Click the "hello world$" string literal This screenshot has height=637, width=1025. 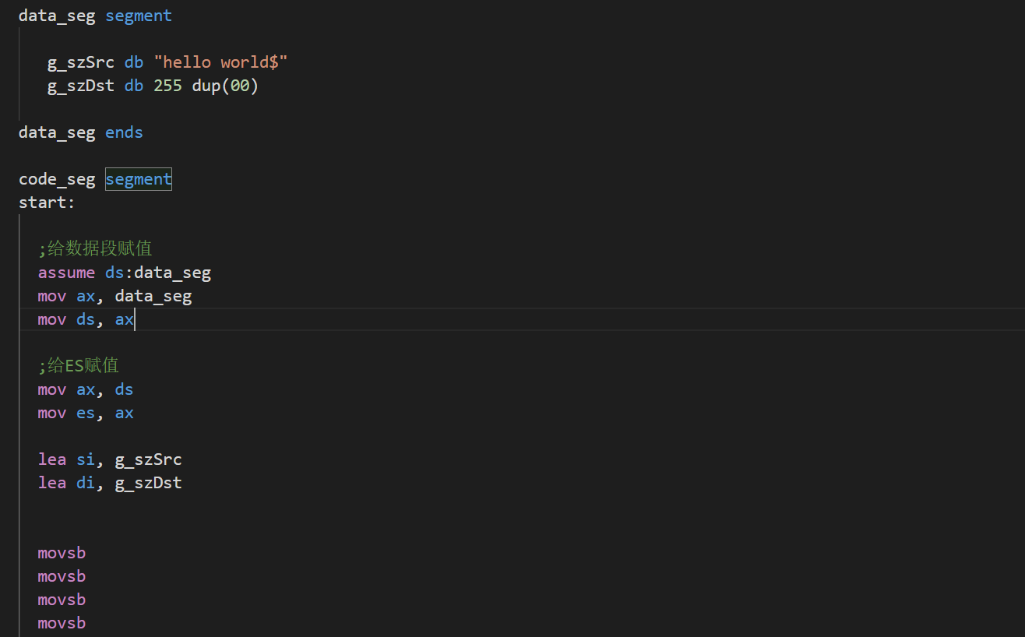pyautogui.click(x=220, y=62)
